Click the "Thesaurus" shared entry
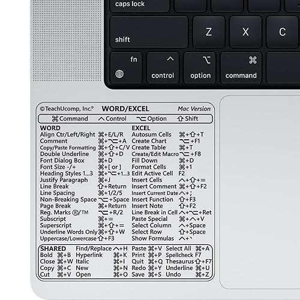The height and width of the screenshot is (300, 300). [188, 262]
